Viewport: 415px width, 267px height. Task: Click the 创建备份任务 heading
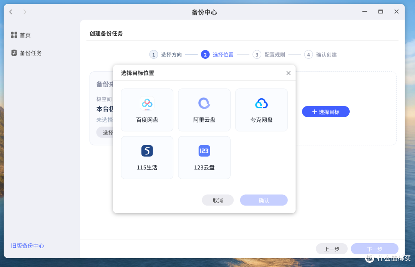tap(106, 33)
